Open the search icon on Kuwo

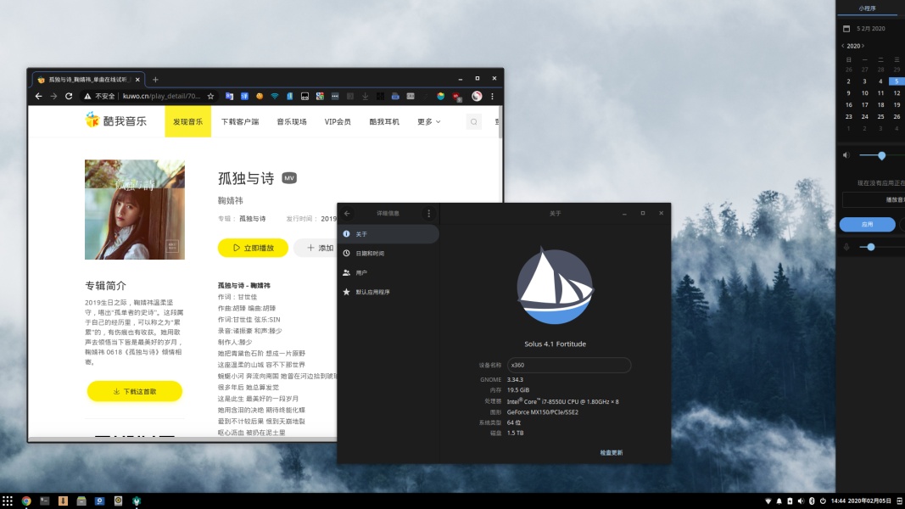474,122
